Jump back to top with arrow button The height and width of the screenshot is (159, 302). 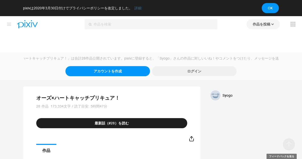(x=289, y=144)
